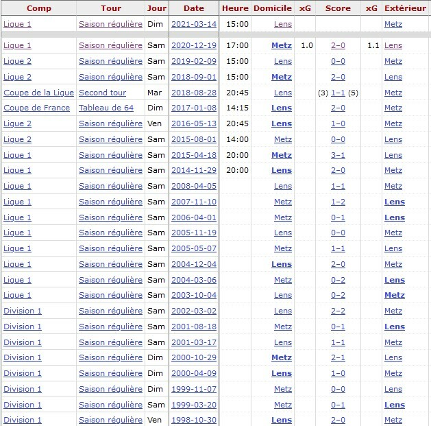Open the Coupe de la Ligue link

pyautogui.click(x=39, y=93)
